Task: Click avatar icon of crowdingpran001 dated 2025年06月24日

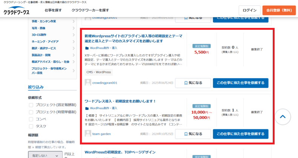Action: [88, 83]
